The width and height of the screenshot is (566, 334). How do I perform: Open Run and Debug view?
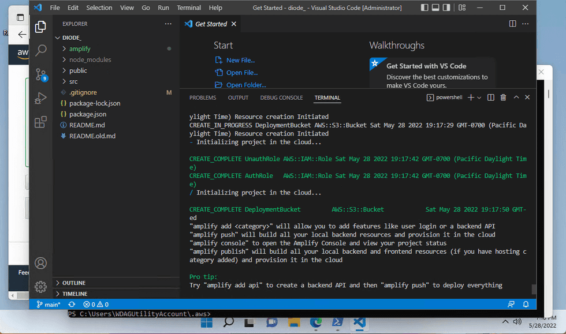point(40,98)
